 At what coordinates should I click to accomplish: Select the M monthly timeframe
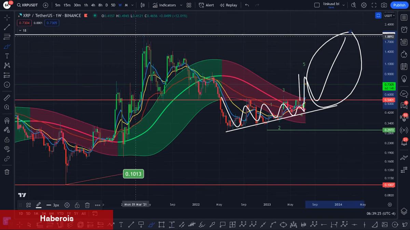click(126, 5)
